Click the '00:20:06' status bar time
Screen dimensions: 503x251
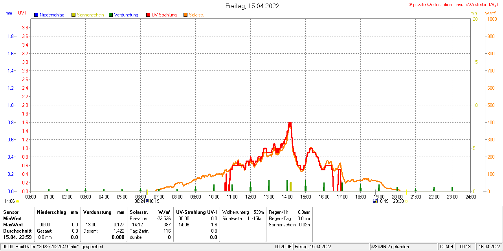283,247
